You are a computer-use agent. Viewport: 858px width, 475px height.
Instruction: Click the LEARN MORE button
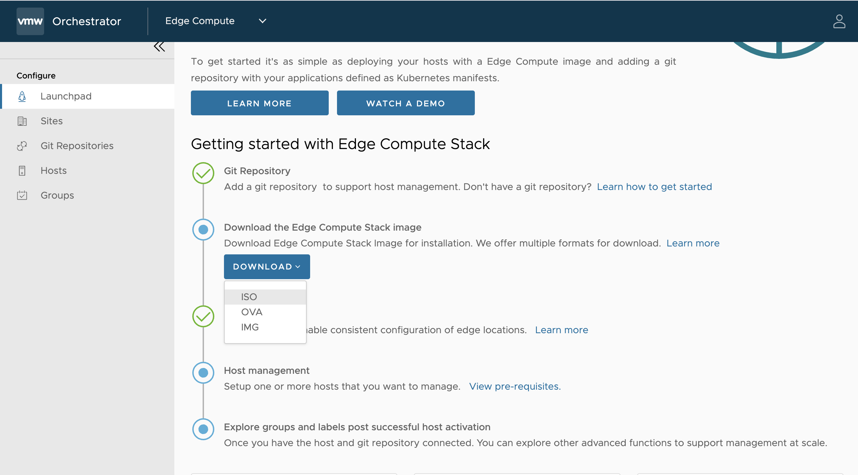tap(259, 103)
